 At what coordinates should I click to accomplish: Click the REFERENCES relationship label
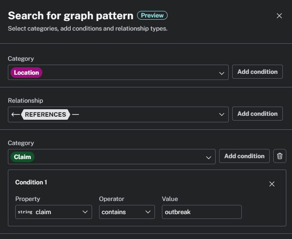coord(45,114)
